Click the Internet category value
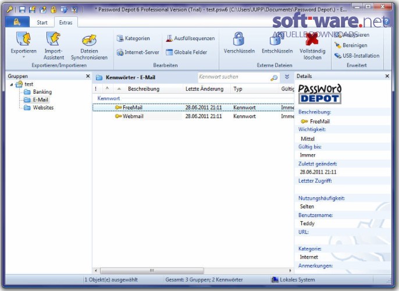 (x=309, y=257)
